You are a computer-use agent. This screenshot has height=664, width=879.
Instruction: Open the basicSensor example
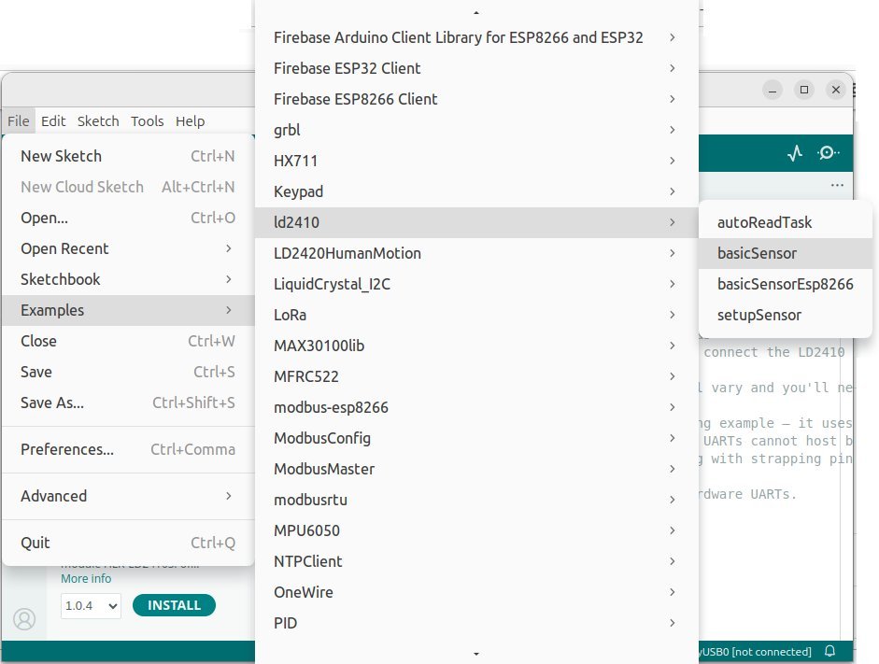(786, 253)
